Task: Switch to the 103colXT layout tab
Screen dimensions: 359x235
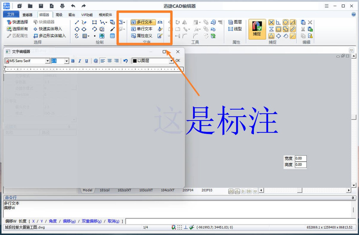Action: click(146, 190)
